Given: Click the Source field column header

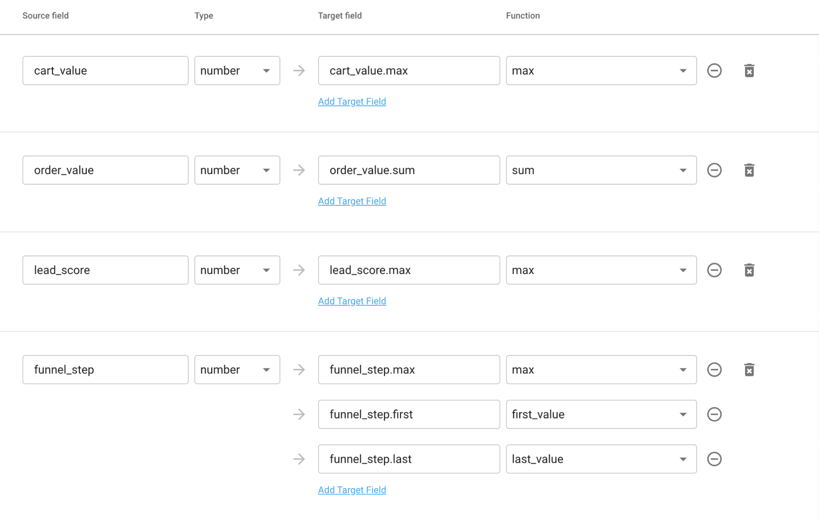Looking at the screenshot, I should click(x=45, y=15).
